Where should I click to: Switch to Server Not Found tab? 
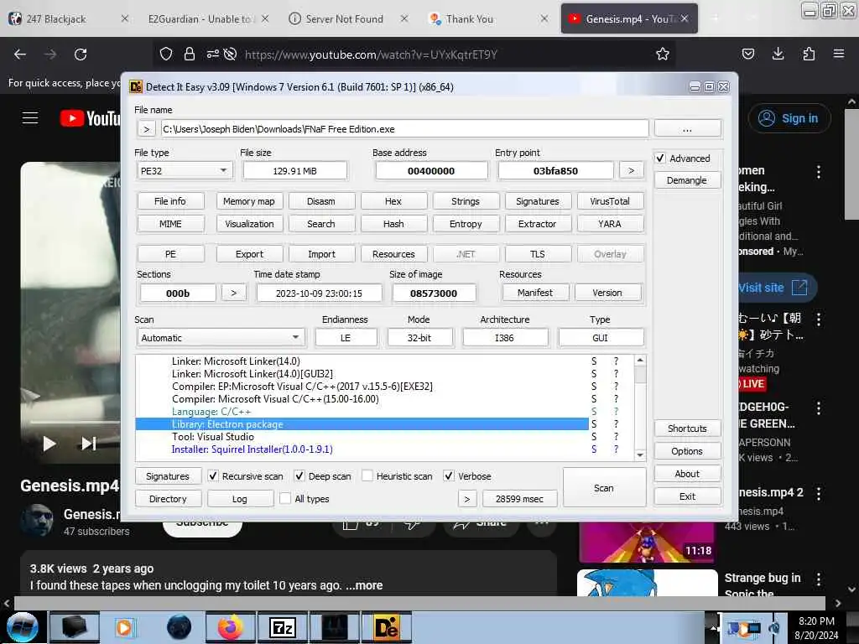[349, 18]
